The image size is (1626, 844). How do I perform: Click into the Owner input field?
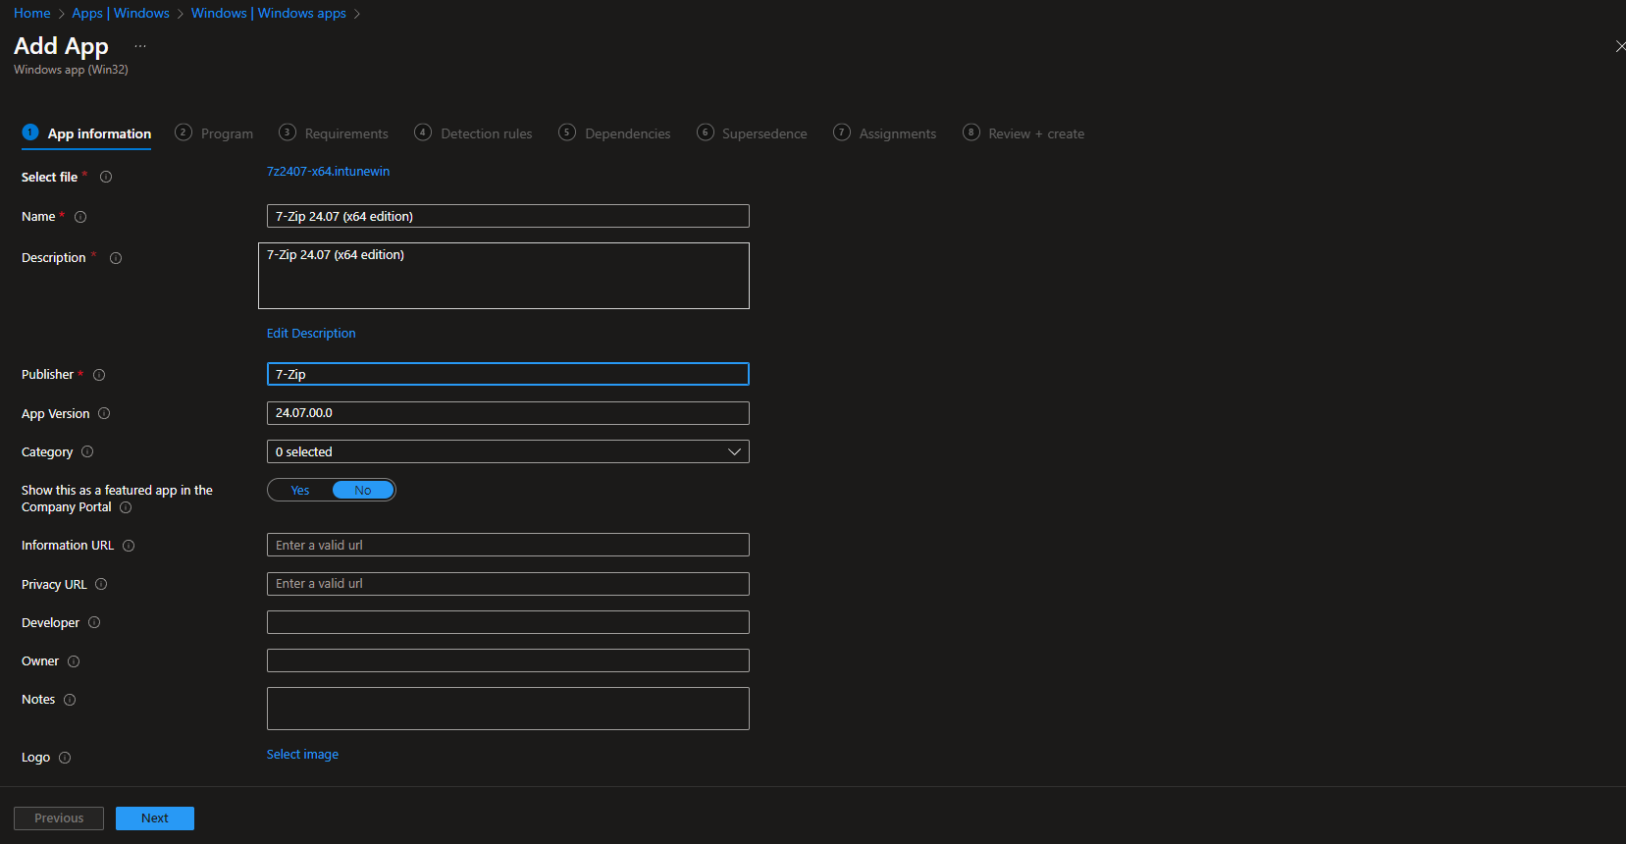click(x=508, y=660)
